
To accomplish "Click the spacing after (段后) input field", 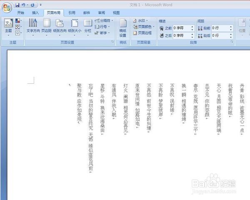I will point(220,35).
